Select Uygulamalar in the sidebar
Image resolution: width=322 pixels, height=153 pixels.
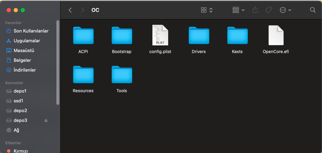[x=27, y=41]
